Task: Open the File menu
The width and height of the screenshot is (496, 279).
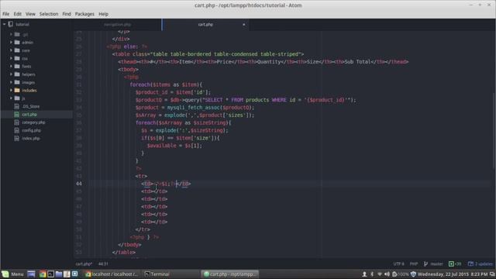Action: click(x=6, y=14)
